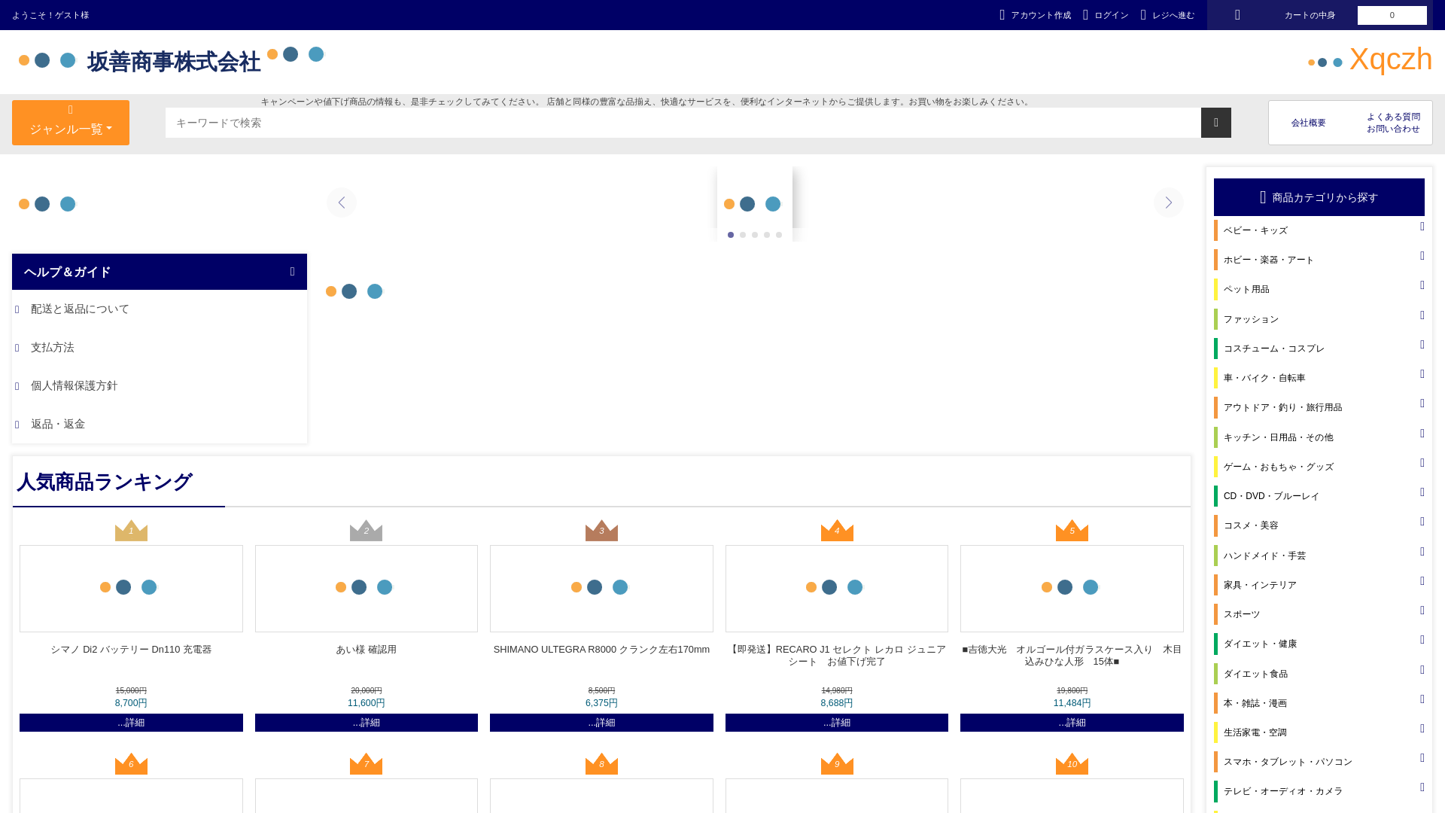Image resolution: width=1445 pixels, height=813 pixels.
Task: View details for あい様 確認用 product
Action: click(367, 723)
